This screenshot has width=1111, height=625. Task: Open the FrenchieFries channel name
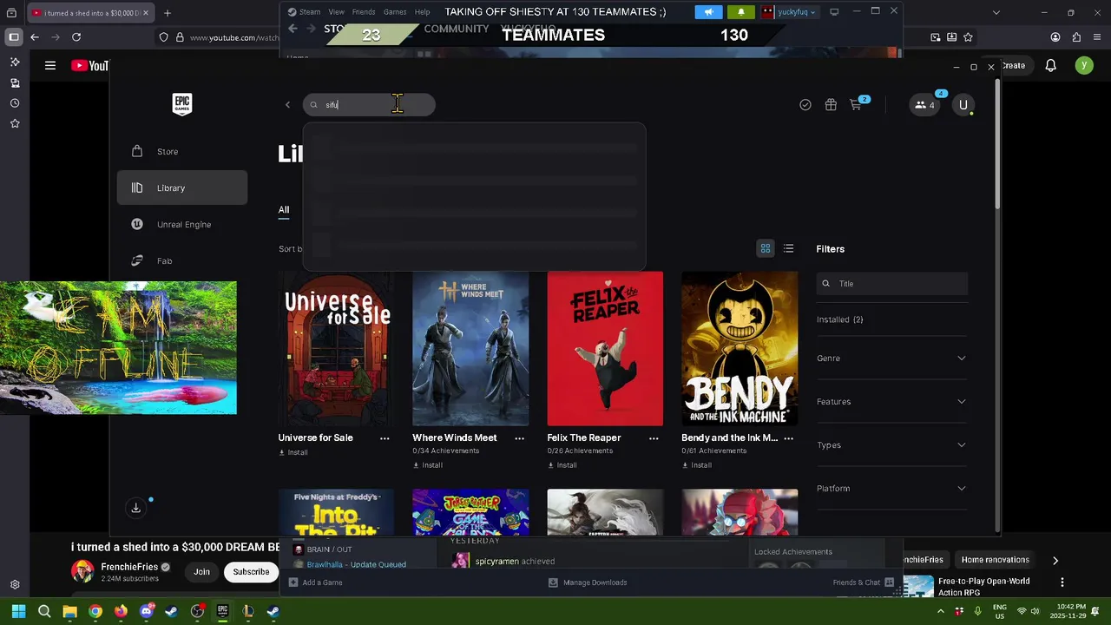(129, 567)
